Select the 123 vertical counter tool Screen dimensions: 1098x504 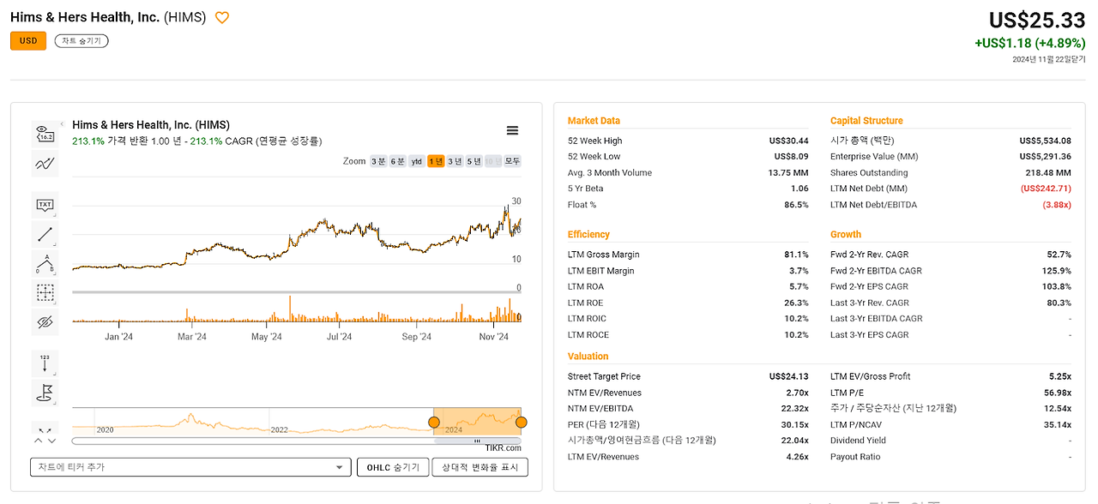(x=45, y=363)
